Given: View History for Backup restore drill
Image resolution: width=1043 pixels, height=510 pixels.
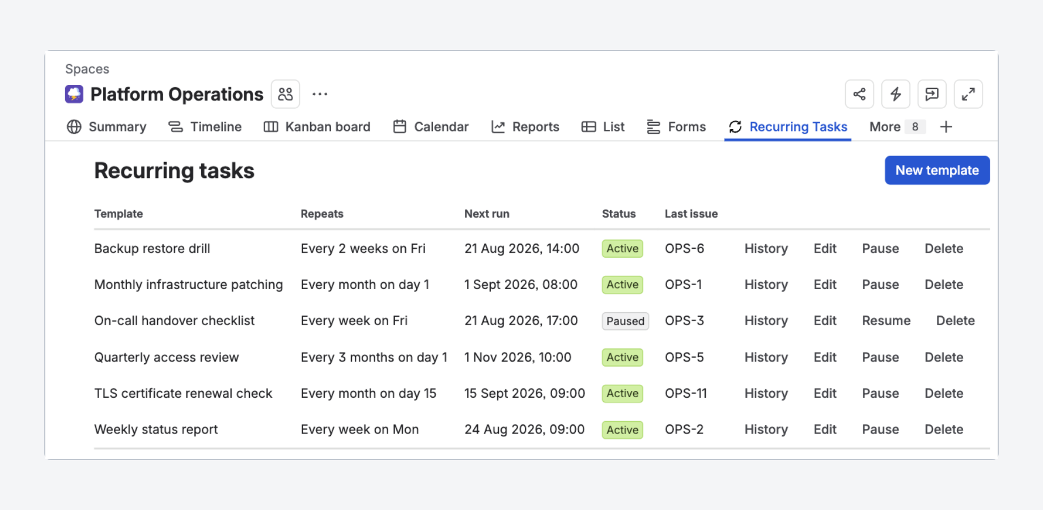Looking at the screenshot, I should (766, 248).
